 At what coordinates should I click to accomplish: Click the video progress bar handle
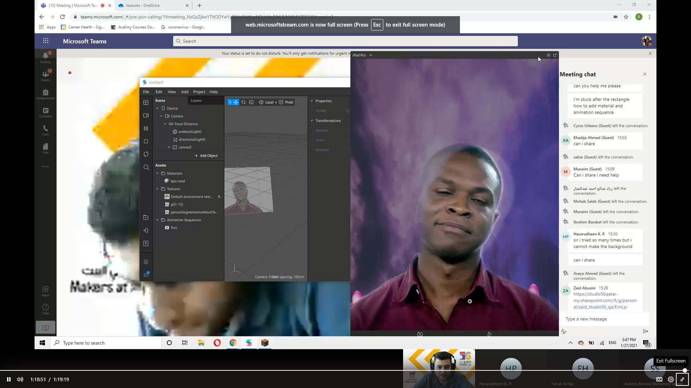click(685, 370)
